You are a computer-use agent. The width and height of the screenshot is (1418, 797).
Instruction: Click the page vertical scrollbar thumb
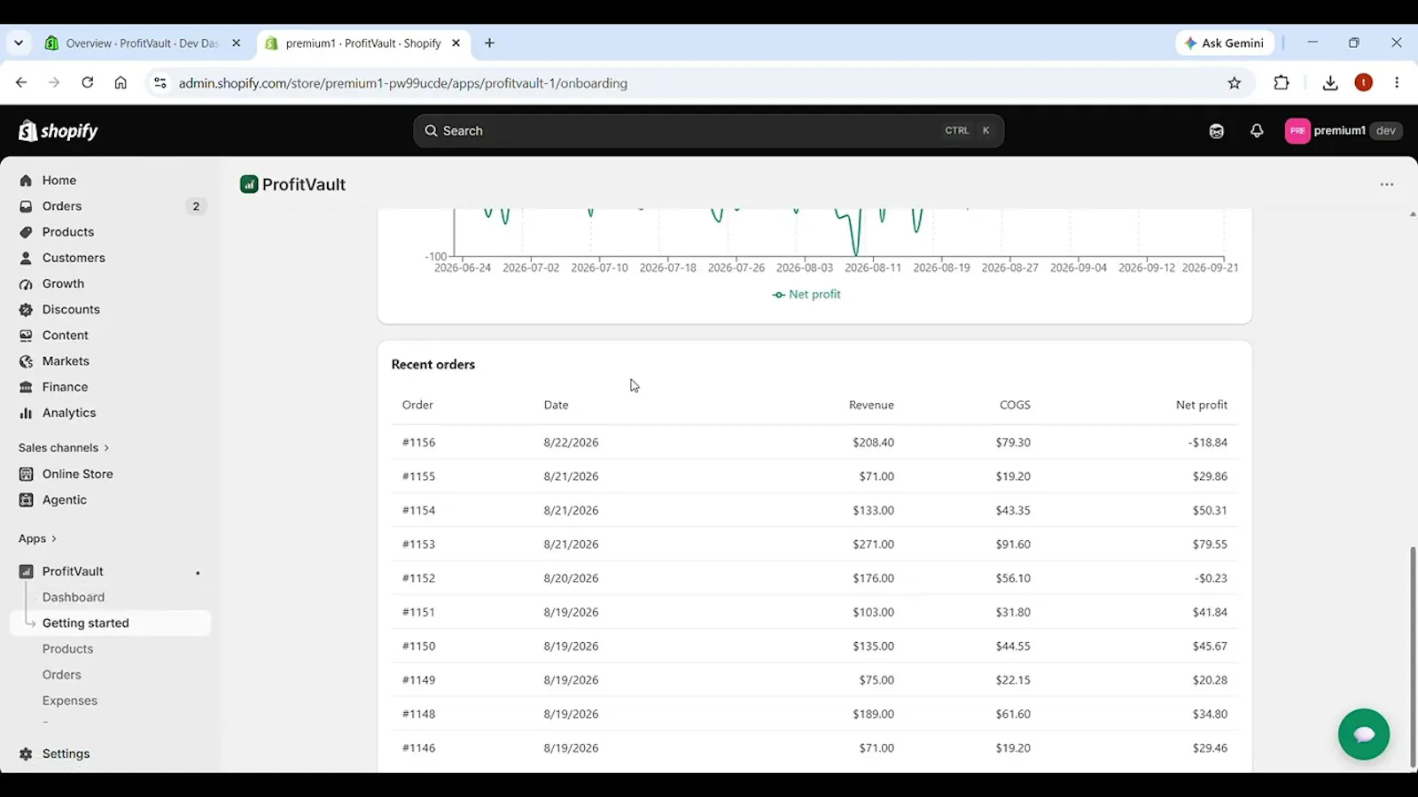pos(1413,657)
